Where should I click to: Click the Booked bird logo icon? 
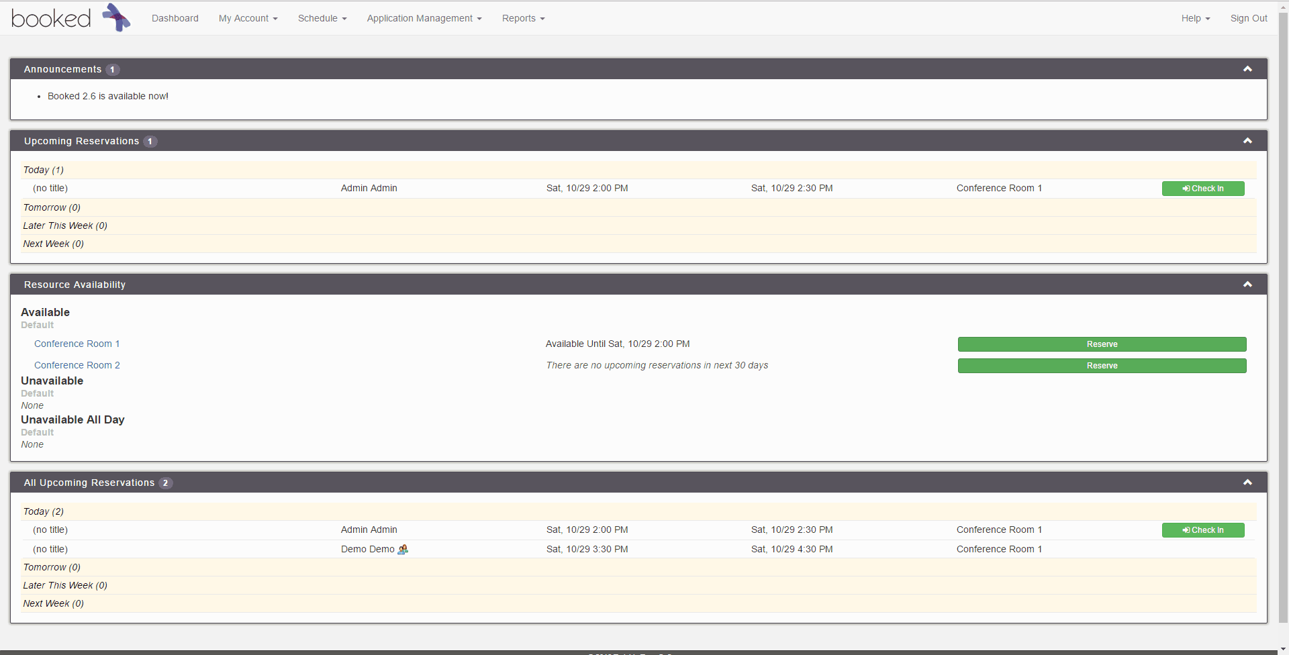(115, 17)
